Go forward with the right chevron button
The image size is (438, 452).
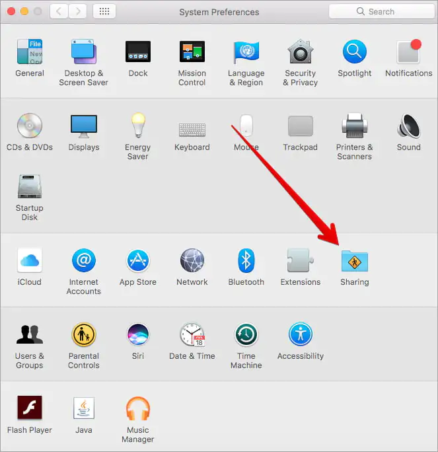[77, 11]
